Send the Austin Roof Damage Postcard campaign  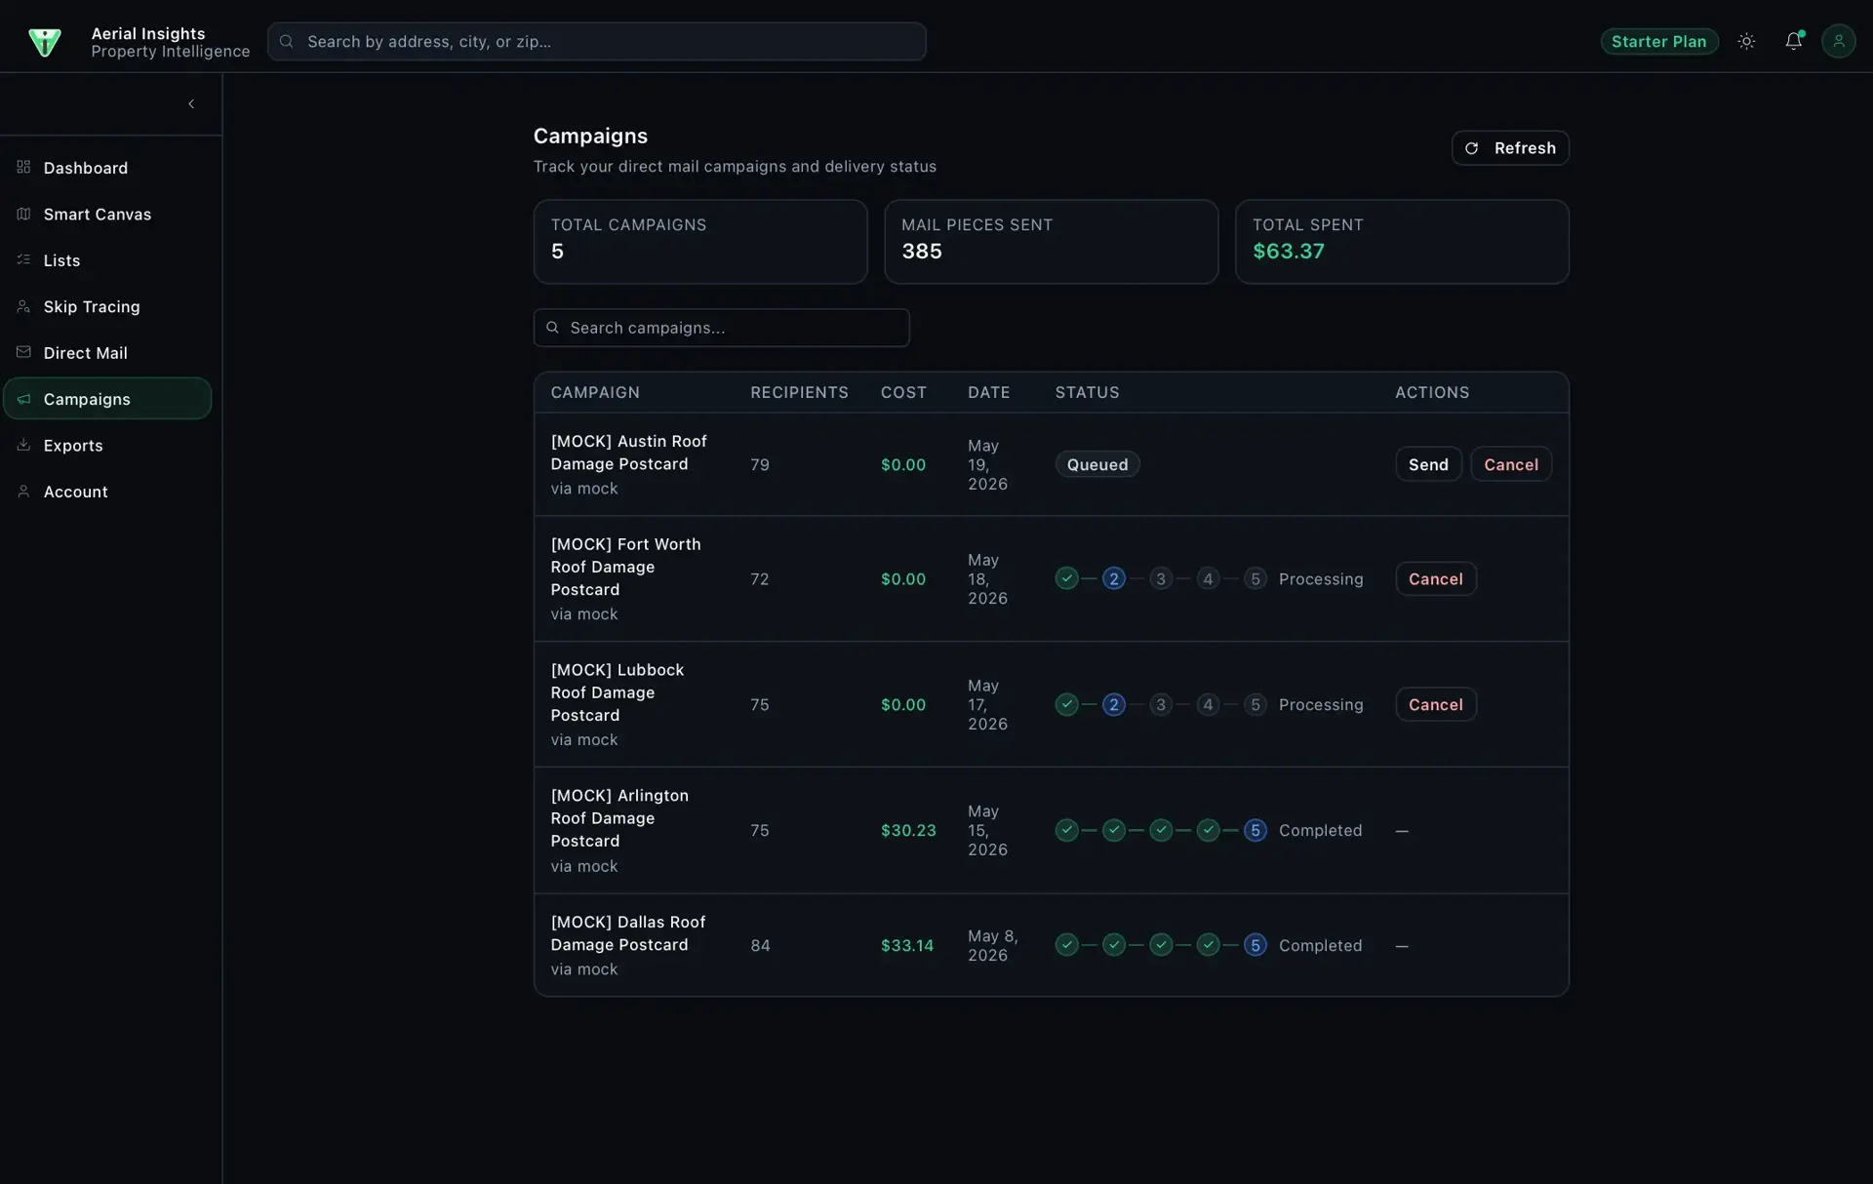1428,464
